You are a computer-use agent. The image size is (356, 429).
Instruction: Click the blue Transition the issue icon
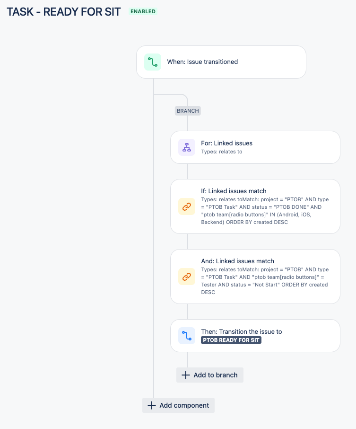click(x=187, y=336)
